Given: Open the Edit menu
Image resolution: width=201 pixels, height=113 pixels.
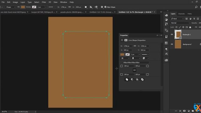Looking at the screenshot, I should click(8, 2).
